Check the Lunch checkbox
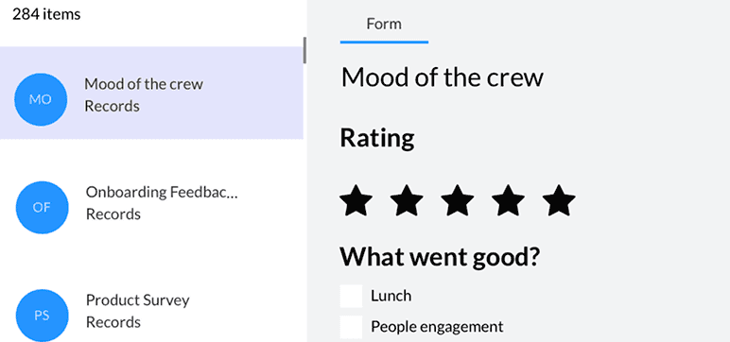Image resolution: width=730 pixels, height=342 pixels. coord(351,297)
